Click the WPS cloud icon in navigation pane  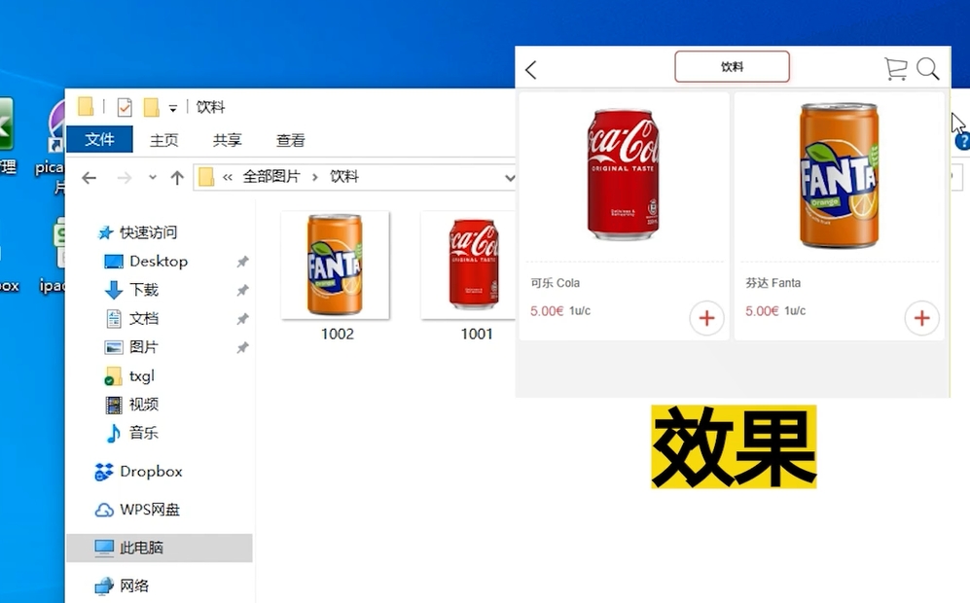click(104, 511)
